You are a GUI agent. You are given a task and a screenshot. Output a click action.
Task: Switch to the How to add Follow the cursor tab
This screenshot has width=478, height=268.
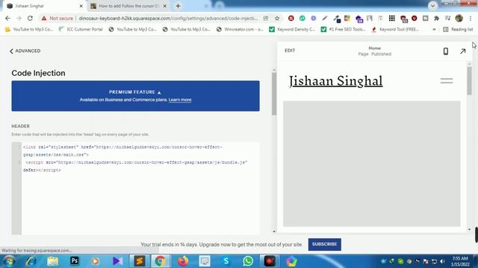(128, 6)
